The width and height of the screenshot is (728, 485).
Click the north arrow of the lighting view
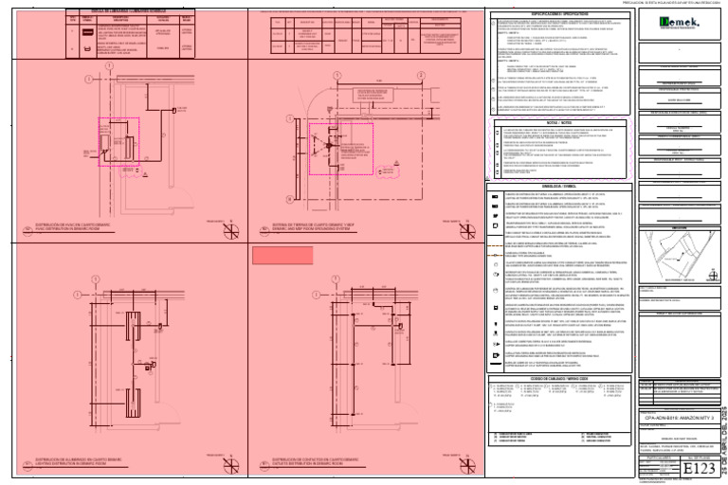point(230,466)
